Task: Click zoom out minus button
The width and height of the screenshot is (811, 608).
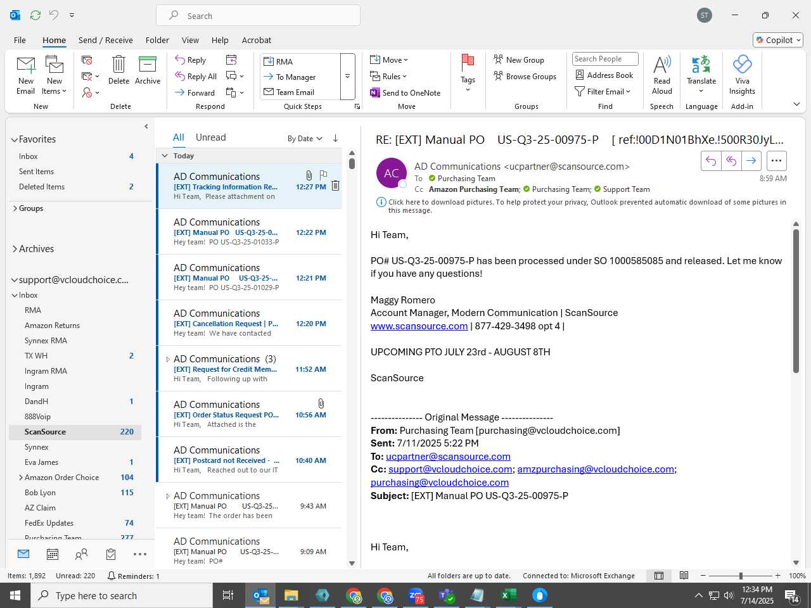Action: 703,576
